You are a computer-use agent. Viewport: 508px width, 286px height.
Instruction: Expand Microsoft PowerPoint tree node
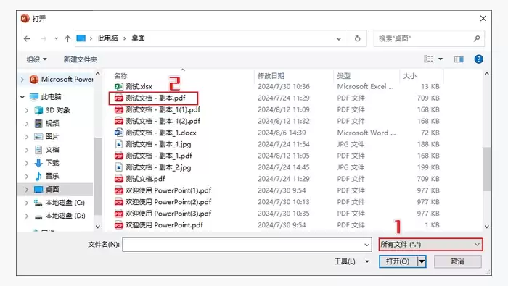click(x=22, y=79)
